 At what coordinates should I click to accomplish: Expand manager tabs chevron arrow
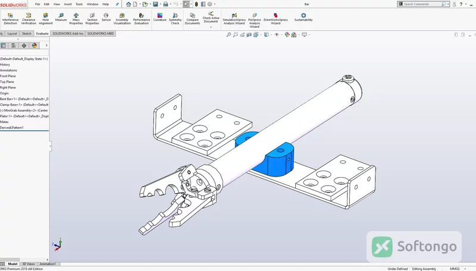pos(46,46)
